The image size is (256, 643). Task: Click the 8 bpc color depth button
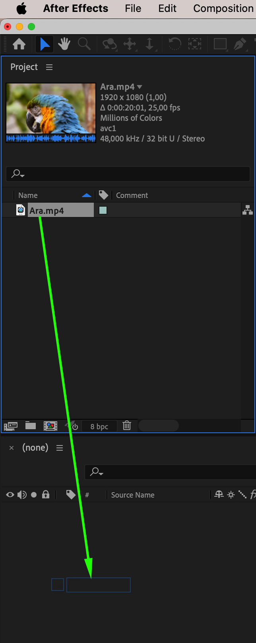99,426
